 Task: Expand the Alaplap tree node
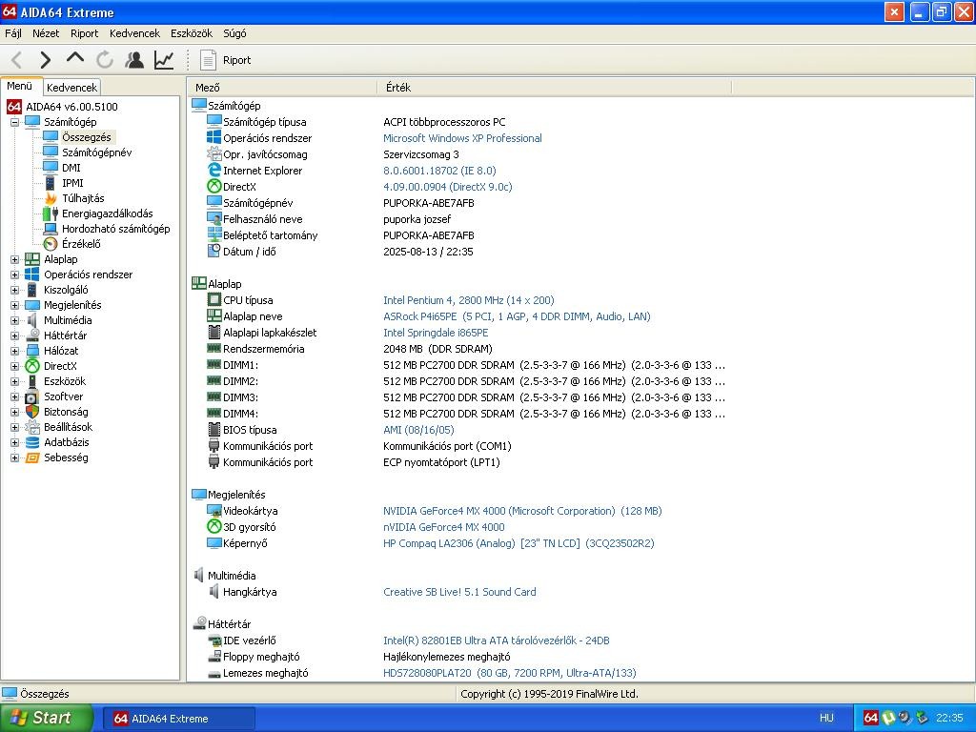14,259
